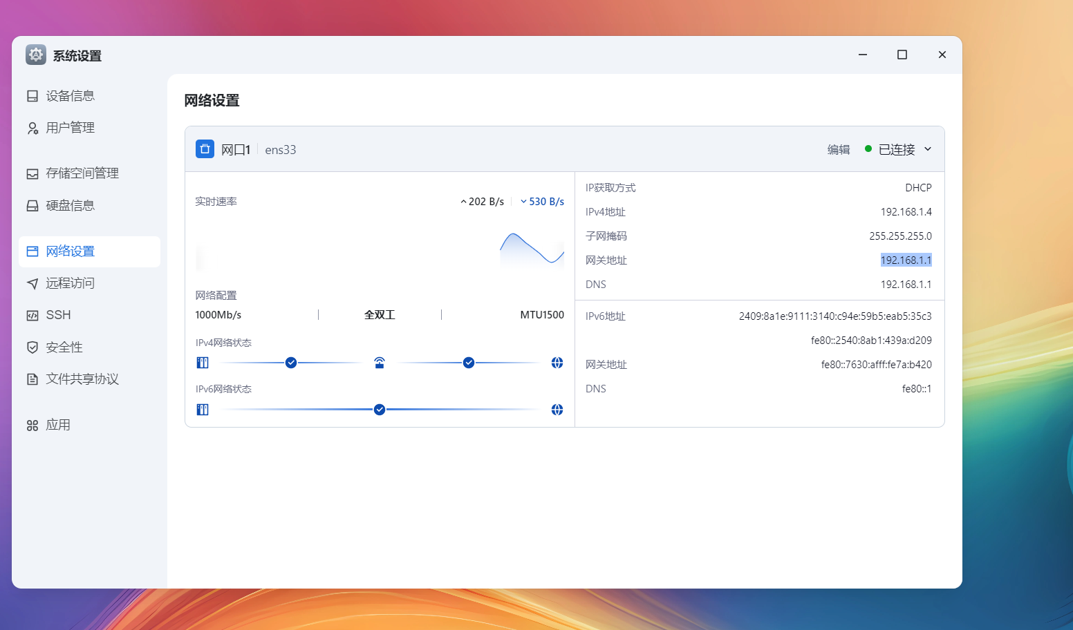This screenshot has height=630, width=1073.
Task: Click the DHCP value
Action: [918, 188]
